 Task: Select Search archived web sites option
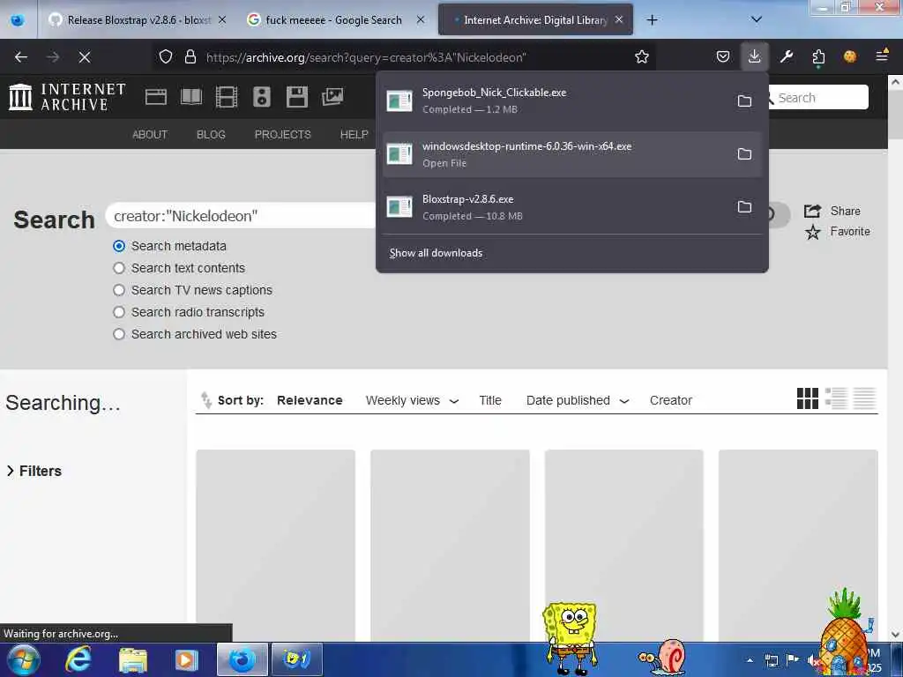coord(119,334)
